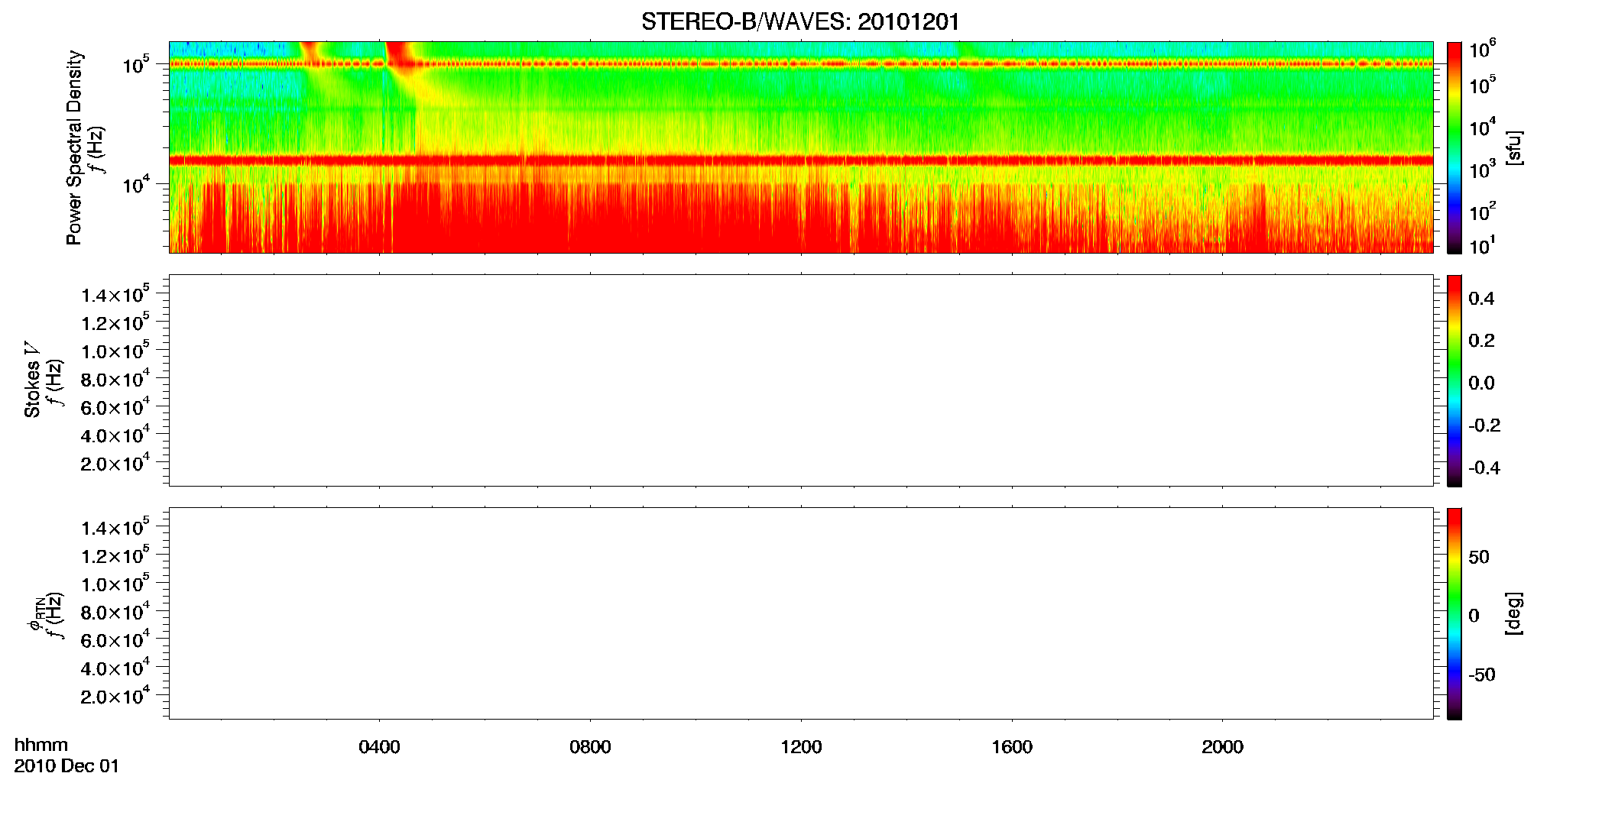Click the 1600 time axis label

pos(1012,747)
